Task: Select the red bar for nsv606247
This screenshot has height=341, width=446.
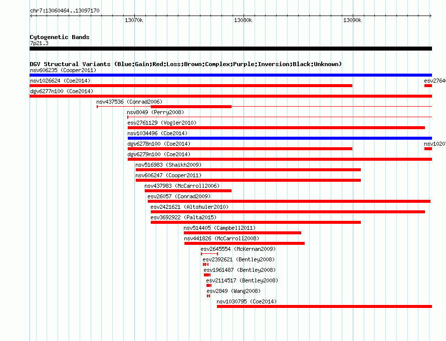Action: pos(249,180)
